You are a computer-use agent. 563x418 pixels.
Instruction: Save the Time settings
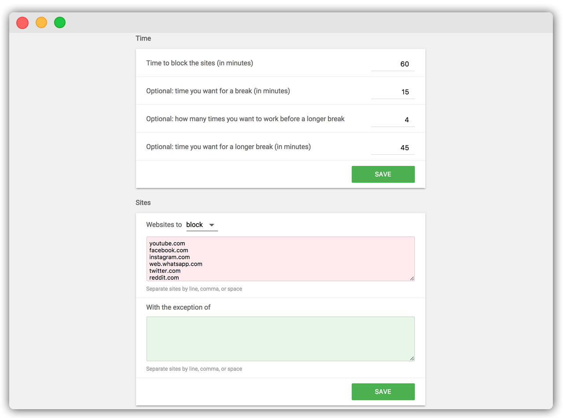383,174
